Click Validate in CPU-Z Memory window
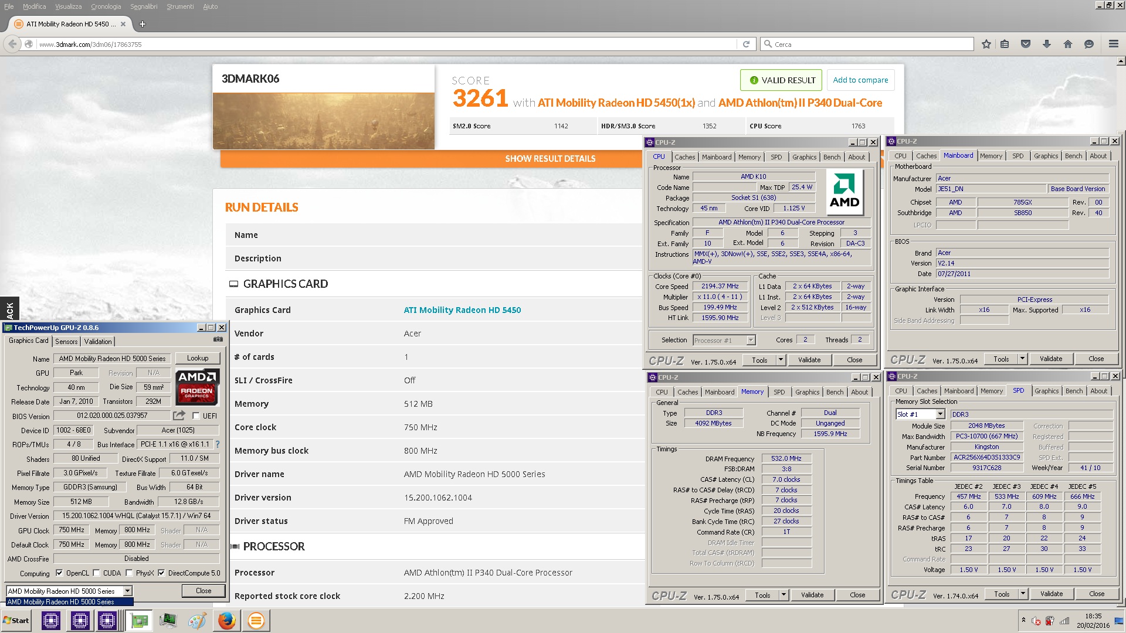This screenshot has width=1126, height=633. click(812, 595)
